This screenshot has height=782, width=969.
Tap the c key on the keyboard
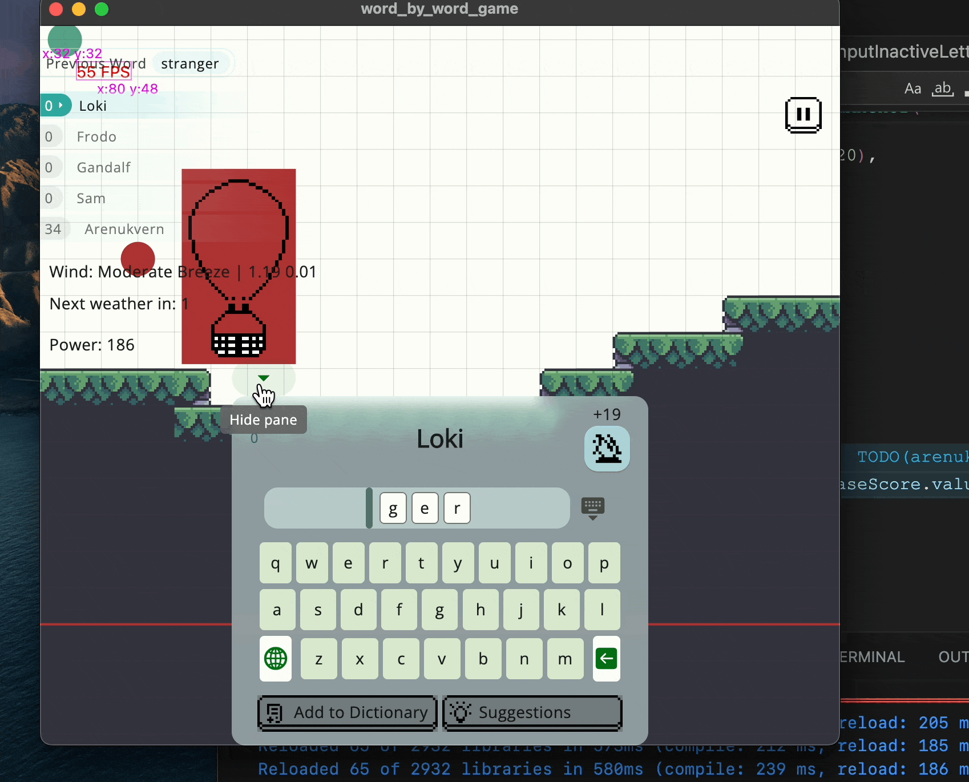coord(401,659)
